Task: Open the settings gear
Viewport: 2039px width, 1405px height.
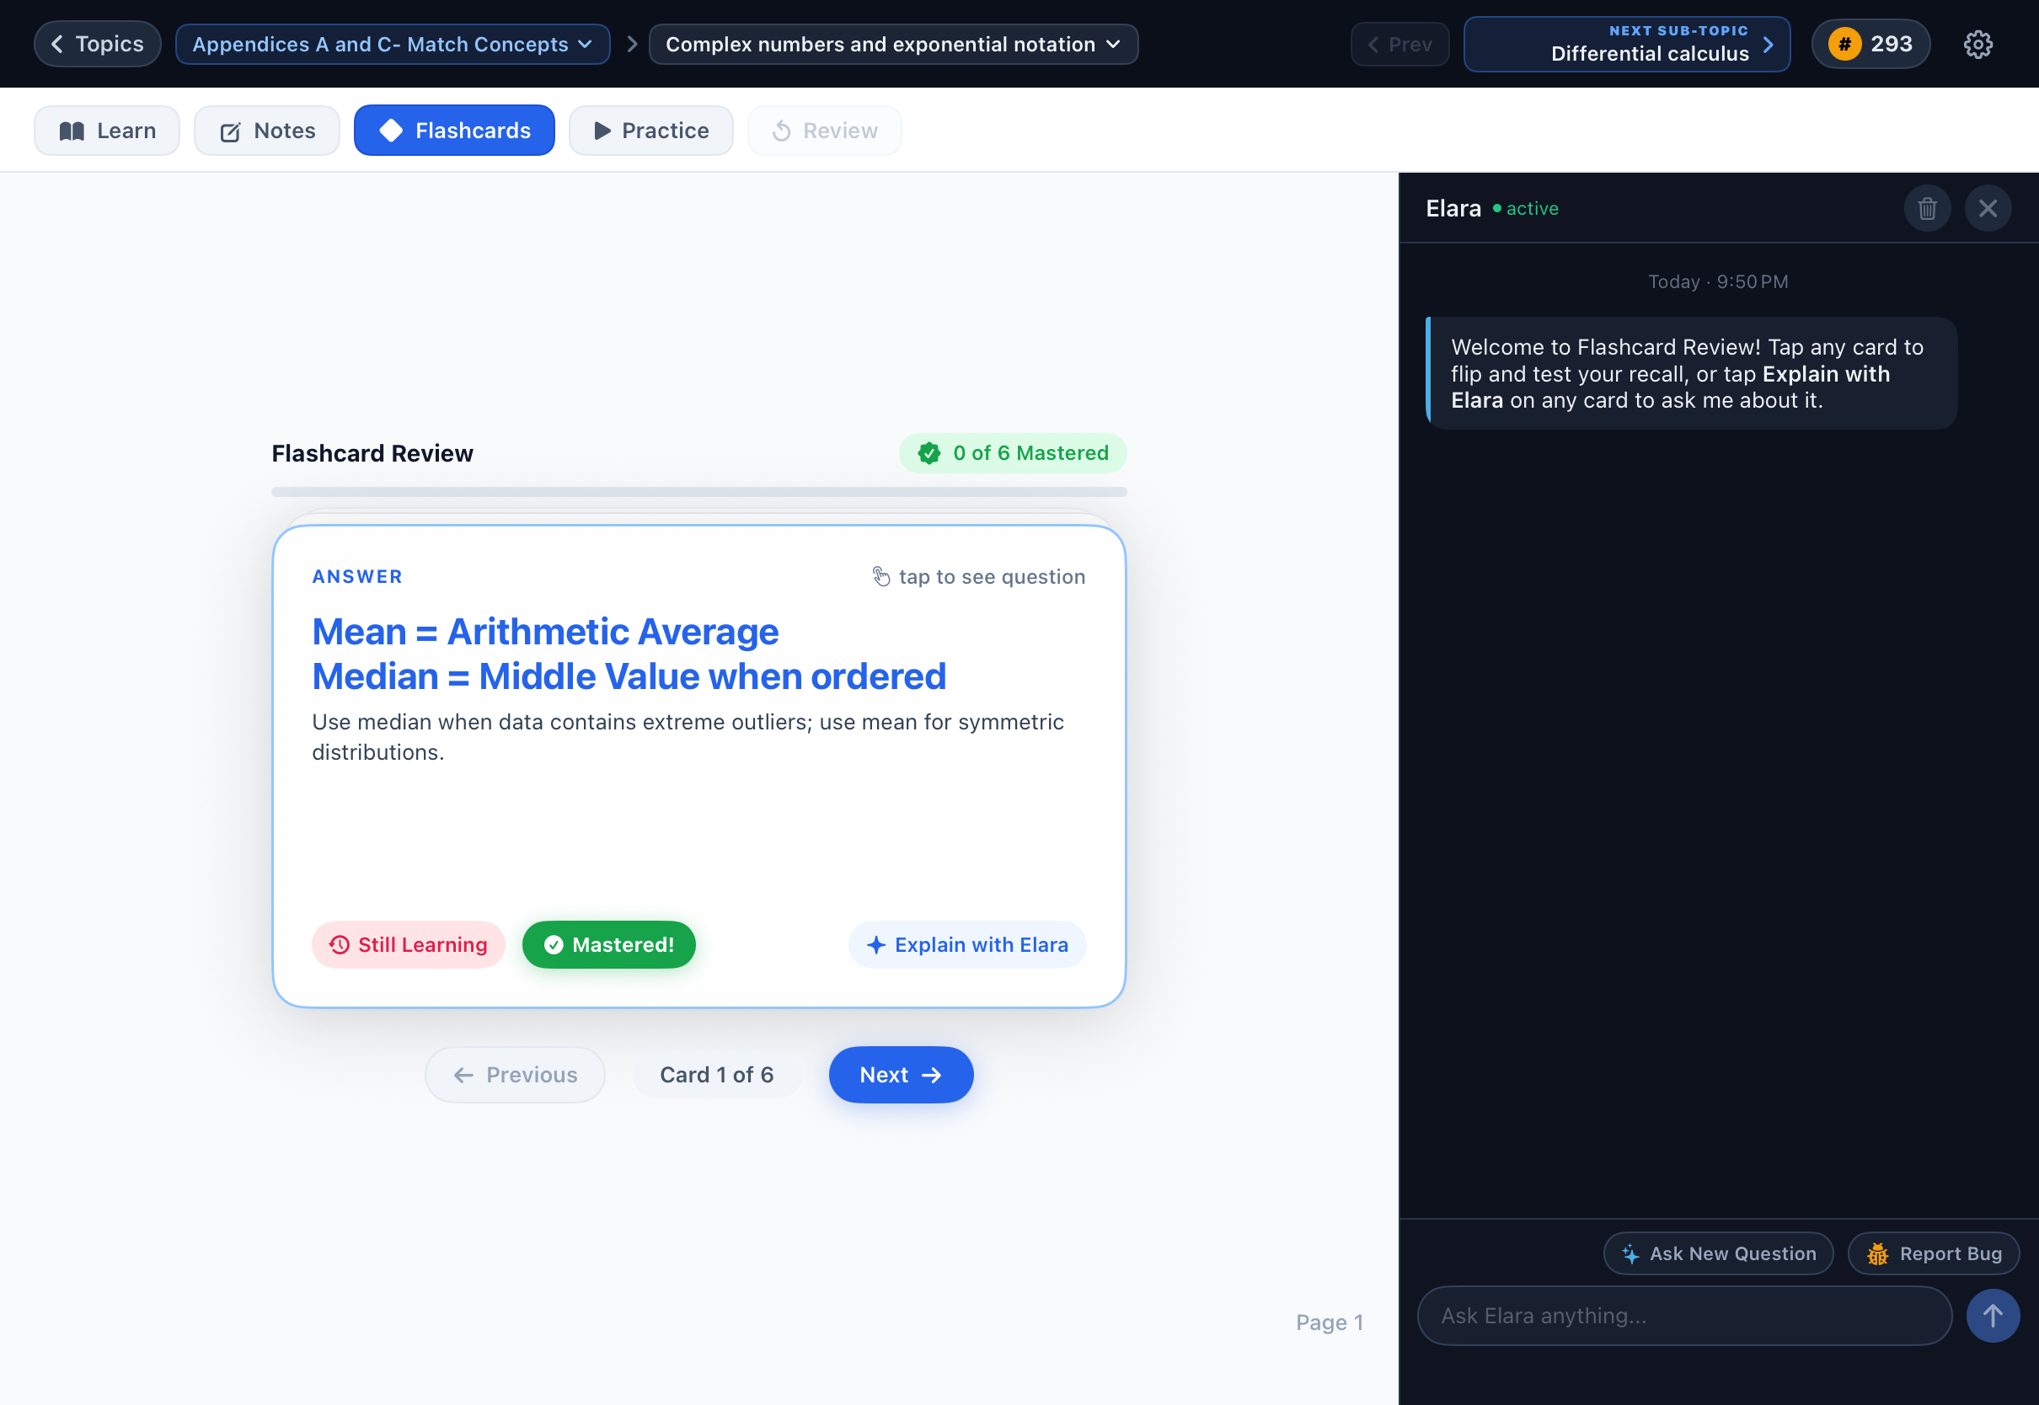Action: coord(1978,44)
